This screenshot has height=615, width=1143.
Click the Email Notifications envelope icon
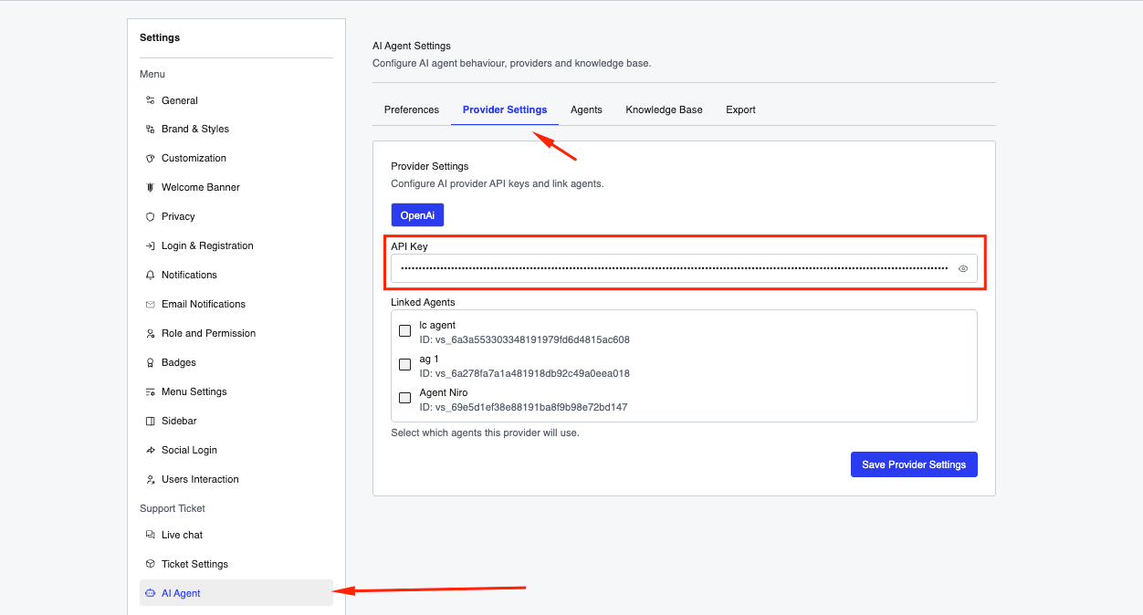point(151,305)
